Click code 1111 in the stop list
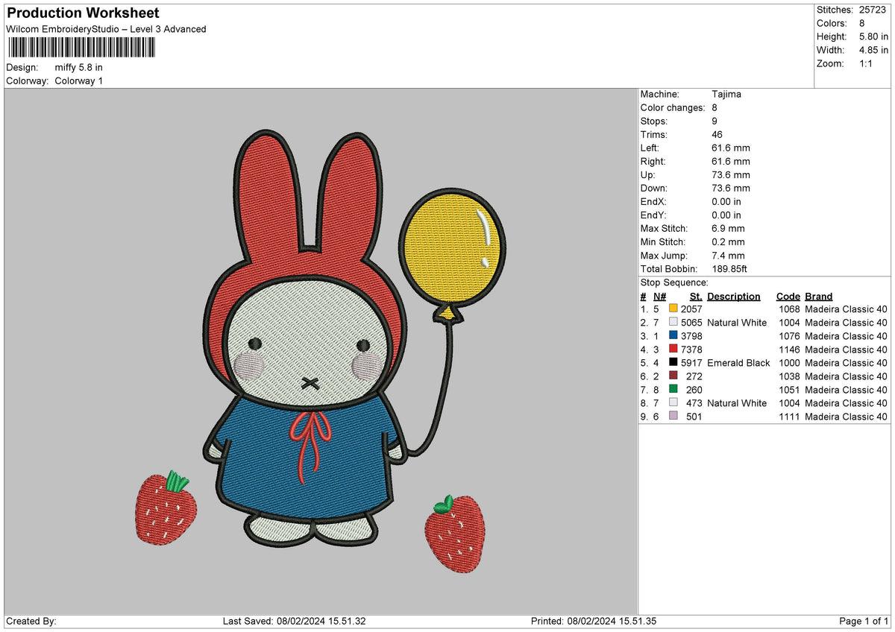Viewport: 895px width, 632px height. [789, 417]
